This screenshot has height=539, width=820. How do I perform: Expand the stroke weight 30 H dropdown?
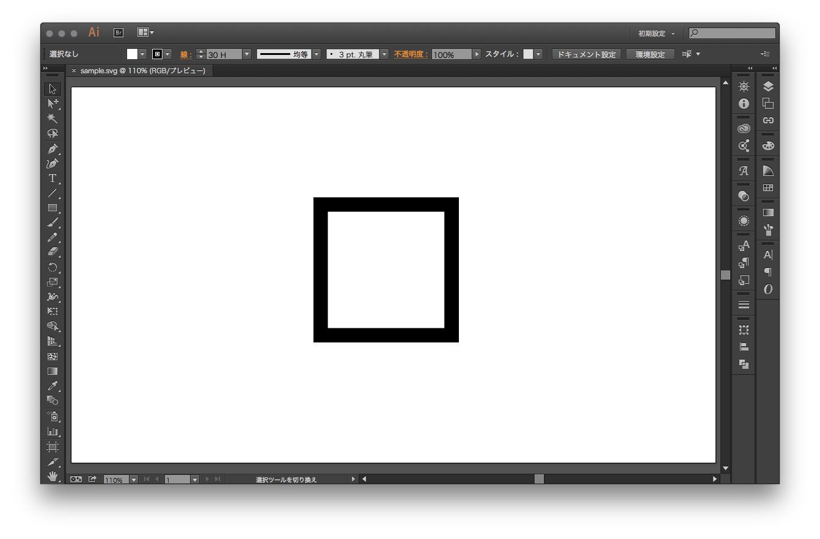point(247,54)
